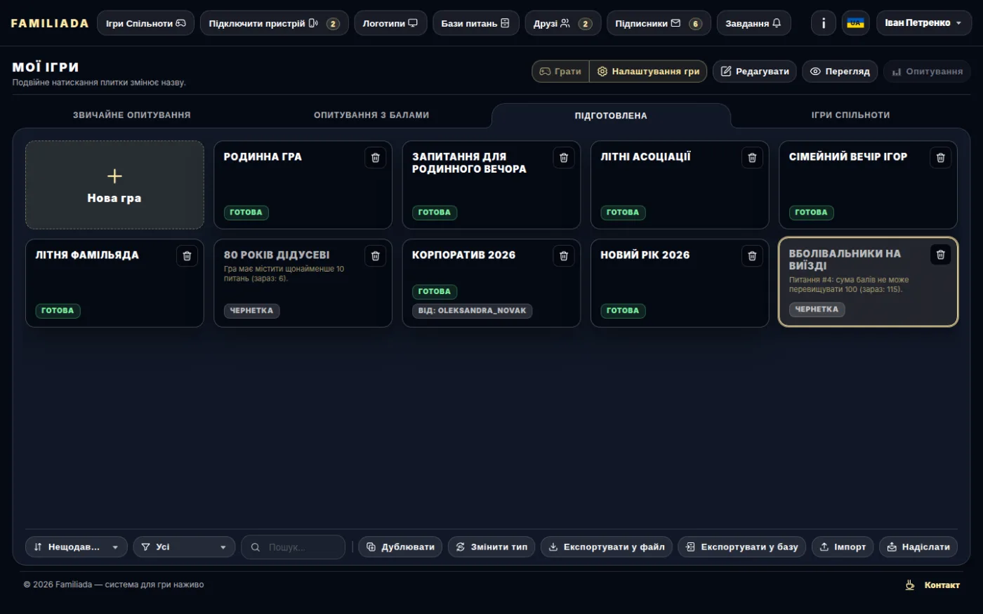Click the Дублювати duplicate button

[x=400, y=547]
